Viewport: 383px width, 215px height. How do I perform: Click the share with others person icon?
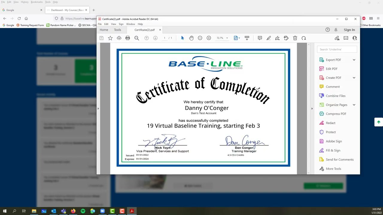tap(355, 38)
